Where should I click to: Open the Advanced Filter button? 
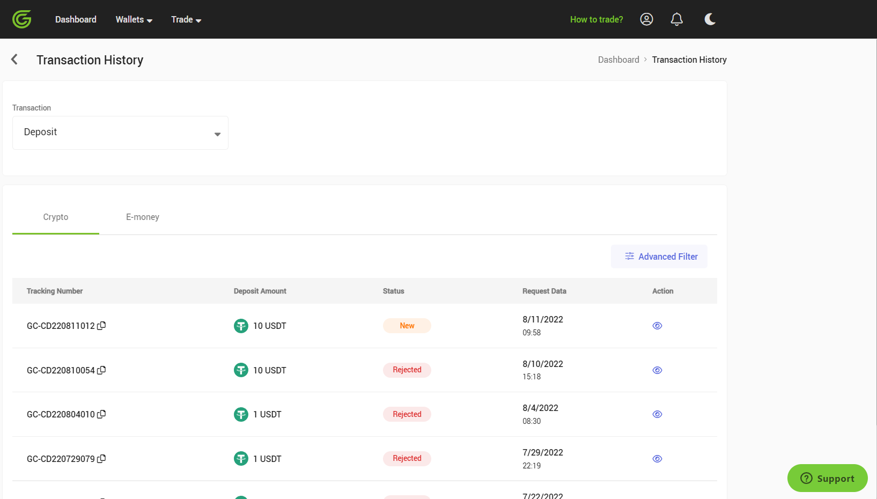tap(659, 256)
